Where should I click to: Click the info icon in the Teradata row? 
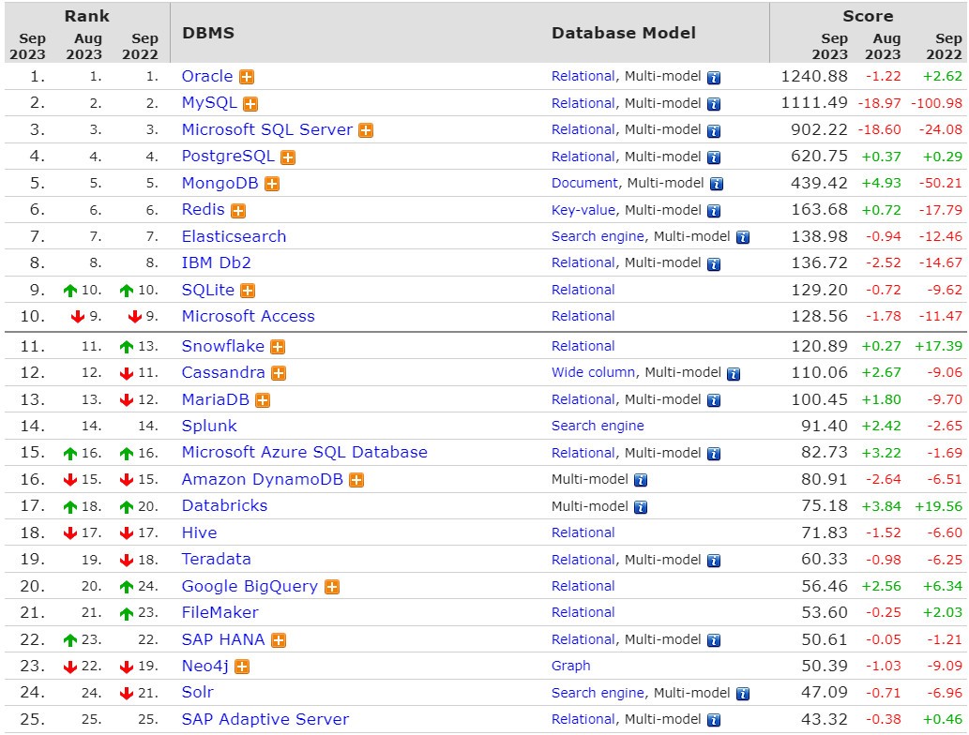714,561
